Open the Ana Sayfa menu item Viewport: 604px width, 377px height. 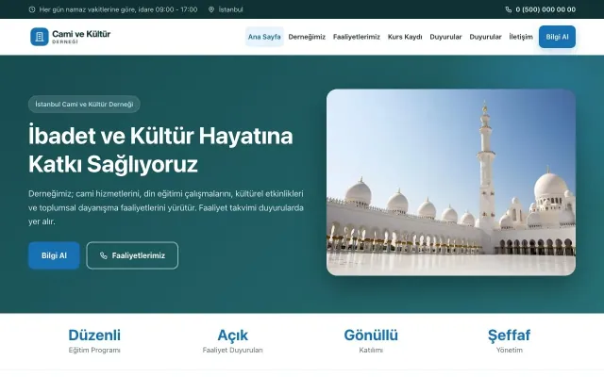264,37
